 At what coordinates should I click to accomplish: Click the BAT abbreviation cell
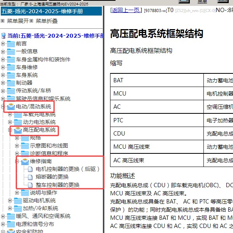(157, 80)
